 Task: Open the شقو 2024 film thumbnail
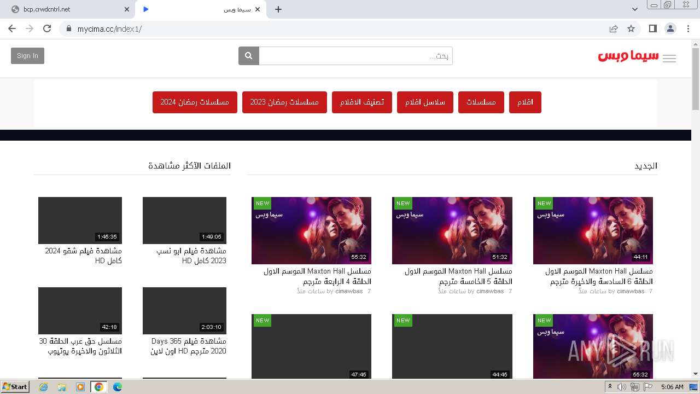pos(80,221)
